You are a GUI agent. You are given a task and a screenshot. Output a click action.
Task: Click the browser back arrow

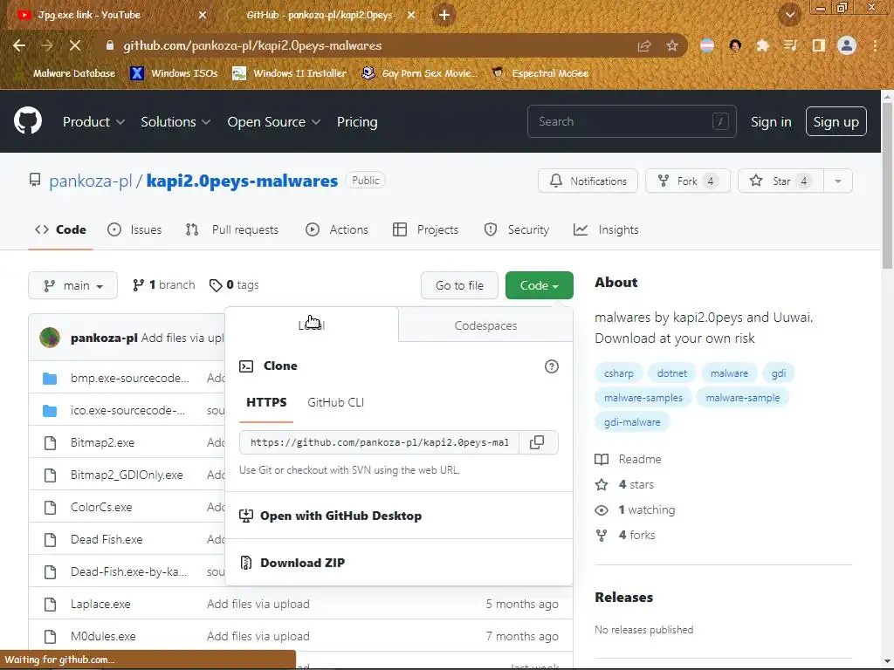click(19, 45)
